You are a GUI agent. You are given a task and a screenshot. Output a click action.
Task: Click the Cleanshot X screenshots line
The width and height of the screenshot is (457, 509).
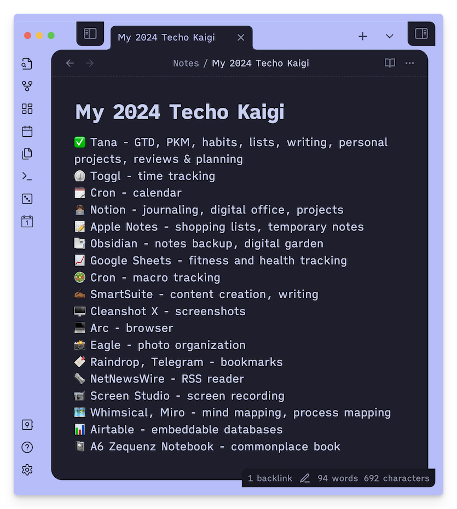click(160, 311)
